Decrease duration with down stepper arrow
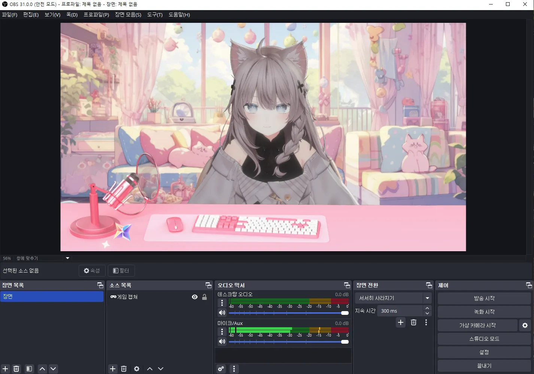534x374 pixels. pyautogui.click(x=427, y=313)
